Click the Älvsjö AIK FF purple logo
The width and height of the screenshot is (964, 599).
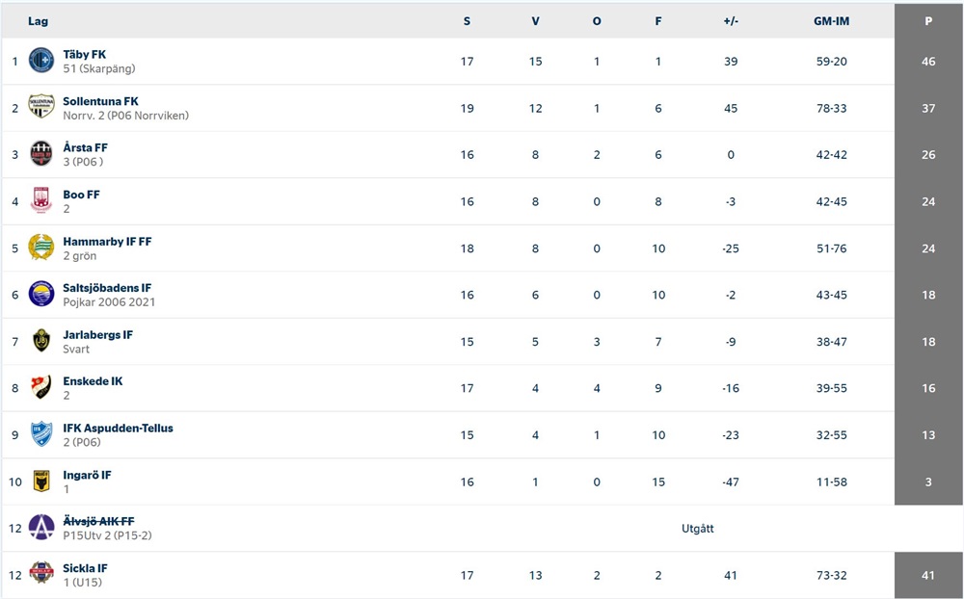click(41, 528)
